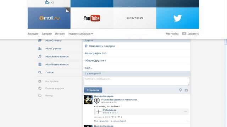
Task: Click Отправить подарок link
Action: tap(102, 46)
